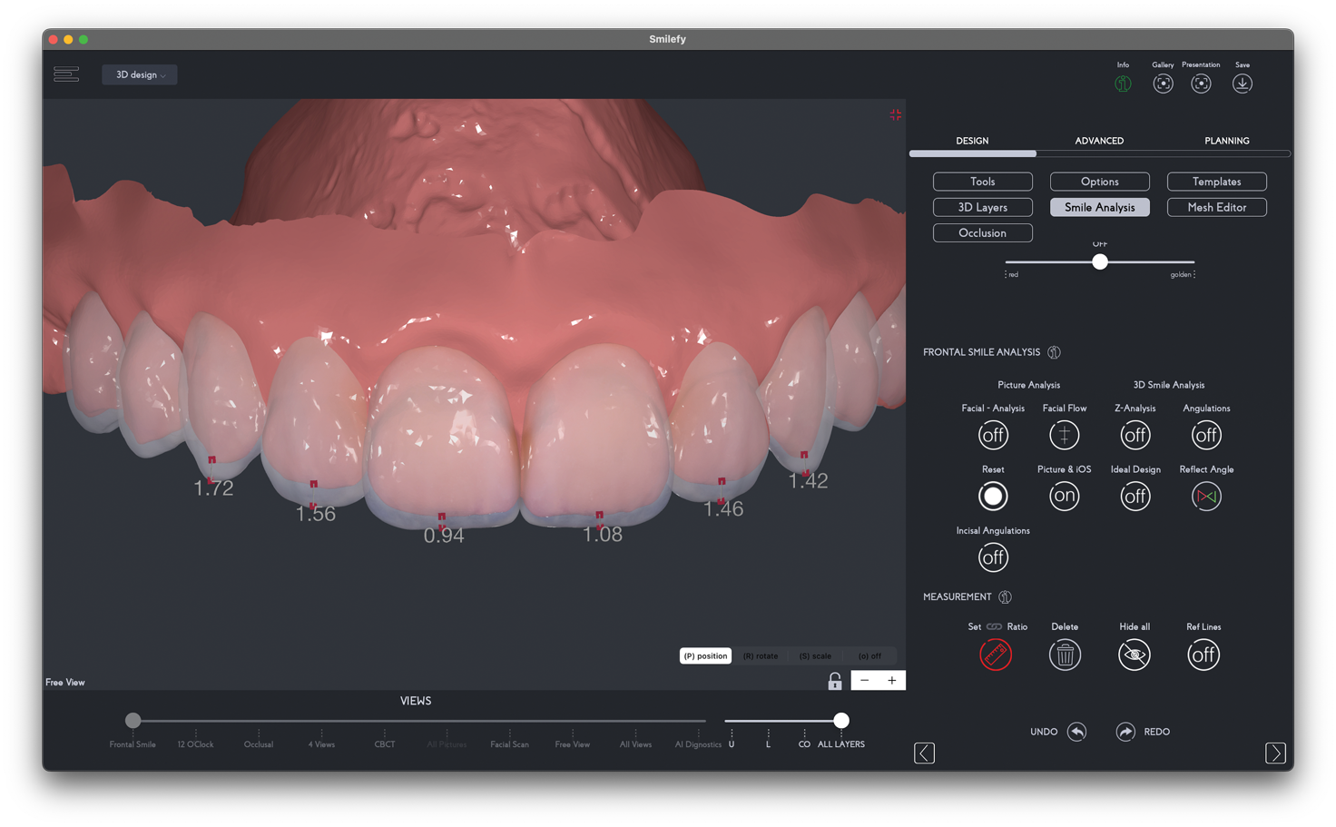
Task: Open the Mesh Editor button
Action: click(1216, 207)
